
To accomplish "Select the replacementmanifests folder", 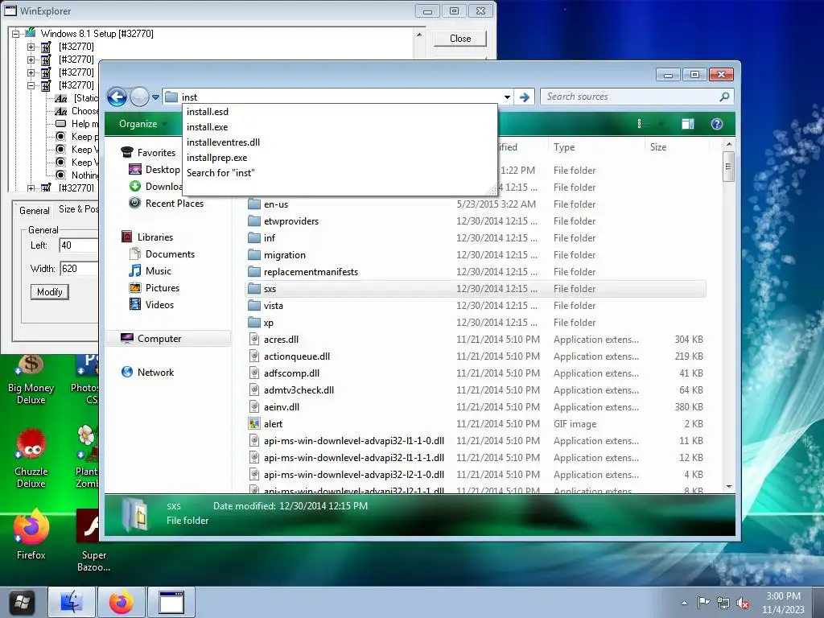I will coord(311,272).
